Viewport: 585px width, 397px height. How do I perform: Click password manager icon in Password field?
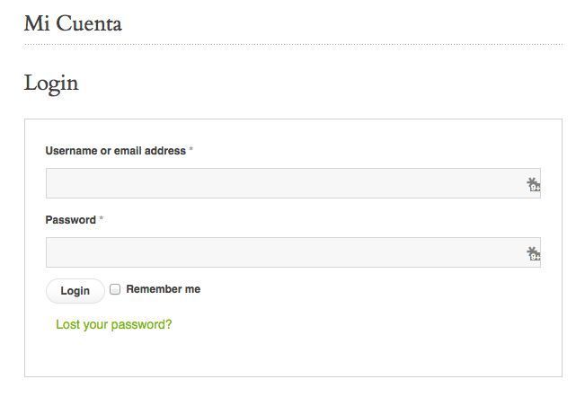532,252
